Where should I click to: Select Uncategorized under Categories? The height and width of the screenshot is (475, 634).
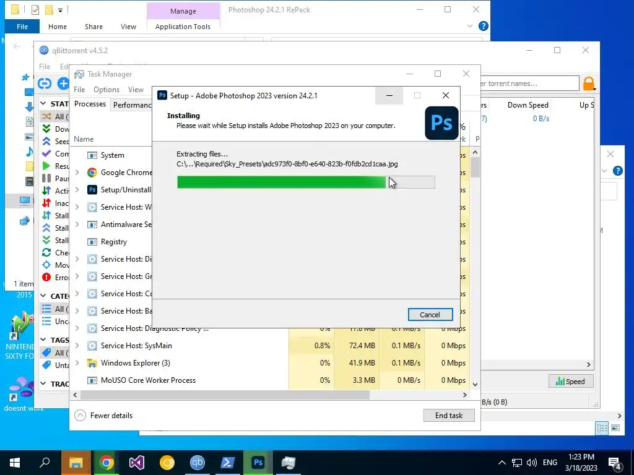[56, 322]
